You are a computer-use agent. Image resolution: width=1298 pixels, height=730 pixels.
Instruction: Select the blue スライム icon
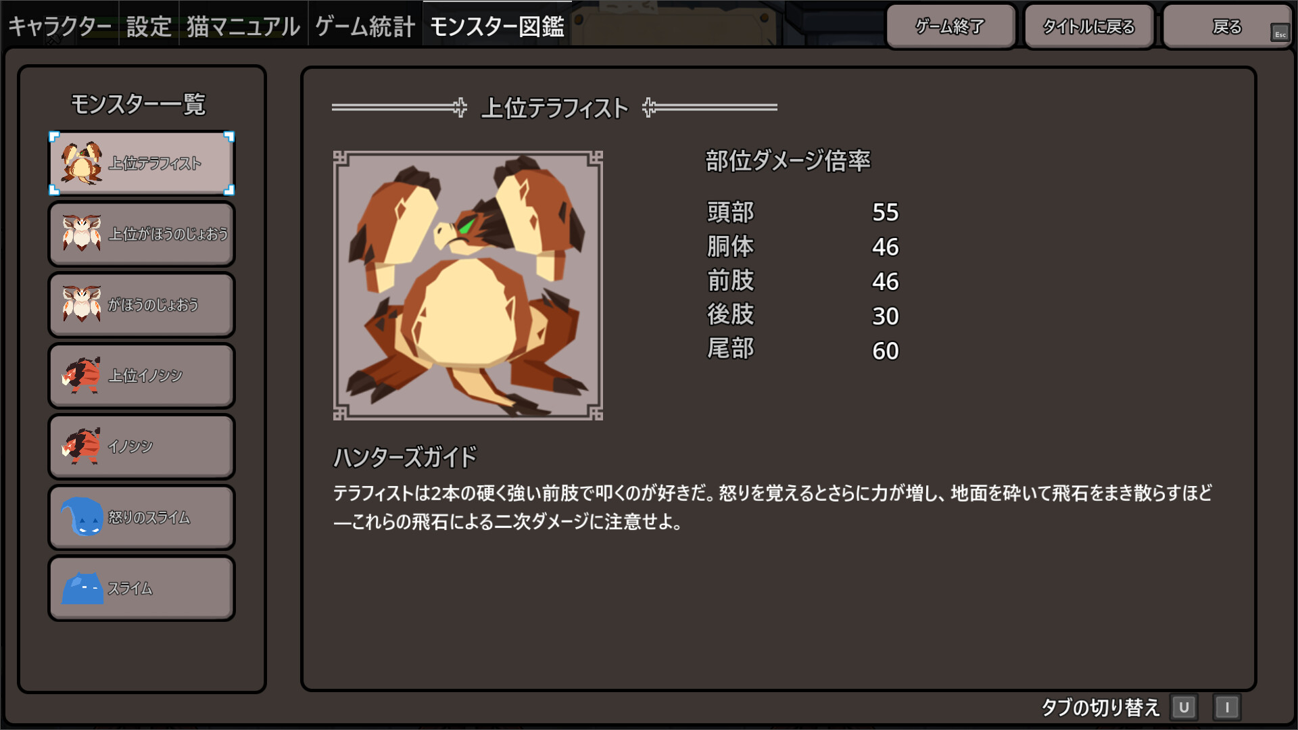pyautogui.click(x=82, y=588)
